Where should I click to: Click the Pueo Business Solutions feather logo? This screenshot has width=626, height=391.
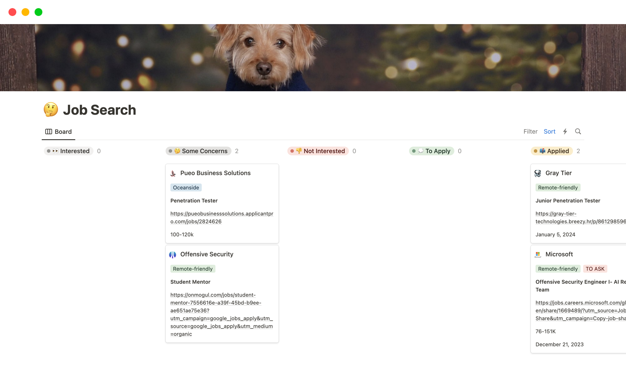point(173,173)
